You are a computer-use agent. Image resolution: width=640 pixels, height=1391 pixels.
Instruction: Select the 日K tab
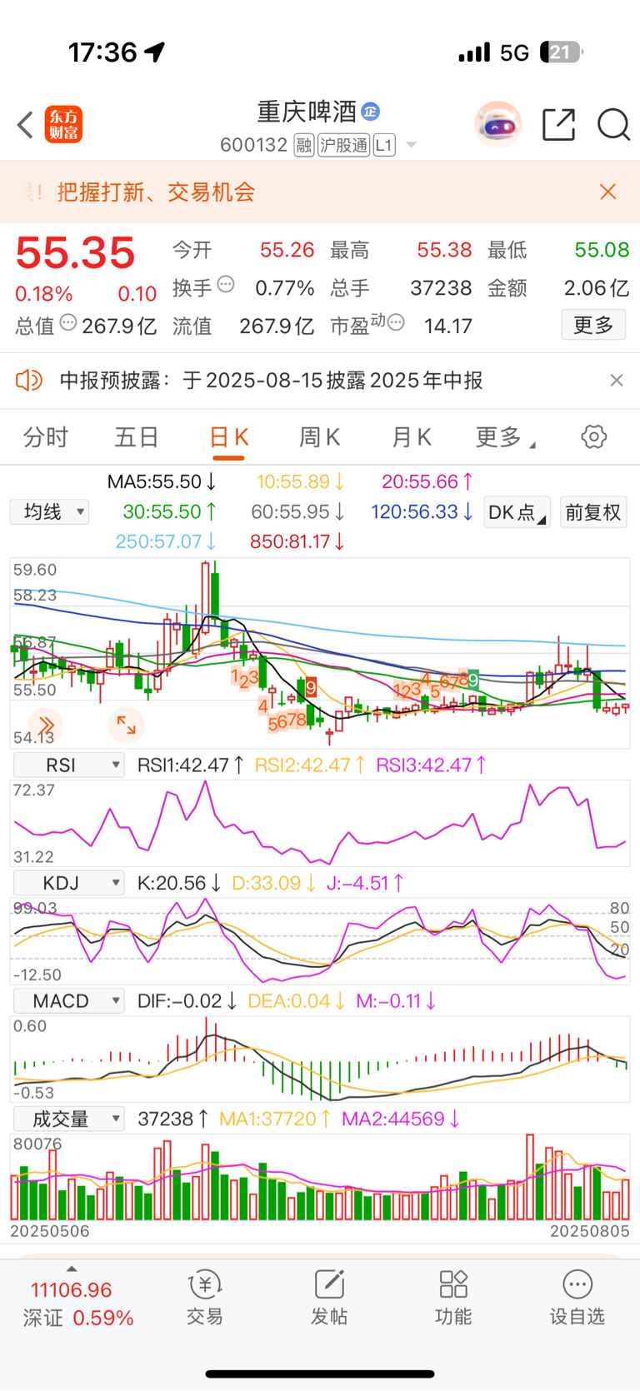[229, 436]
